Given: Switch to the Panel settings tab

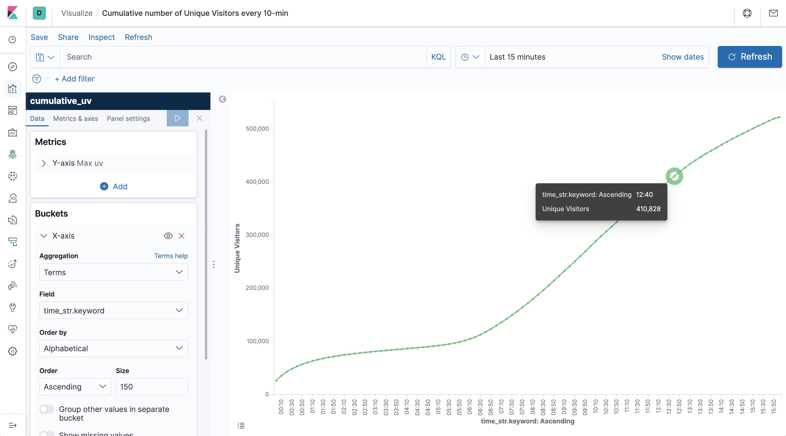Looking at the screenshot, I should (128, 118).
